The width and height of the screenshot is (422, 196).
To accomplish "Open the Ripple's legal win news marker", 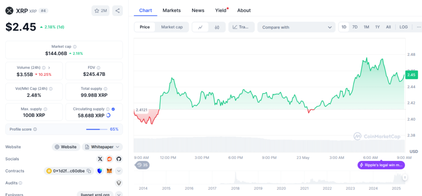I will (381, 165).
